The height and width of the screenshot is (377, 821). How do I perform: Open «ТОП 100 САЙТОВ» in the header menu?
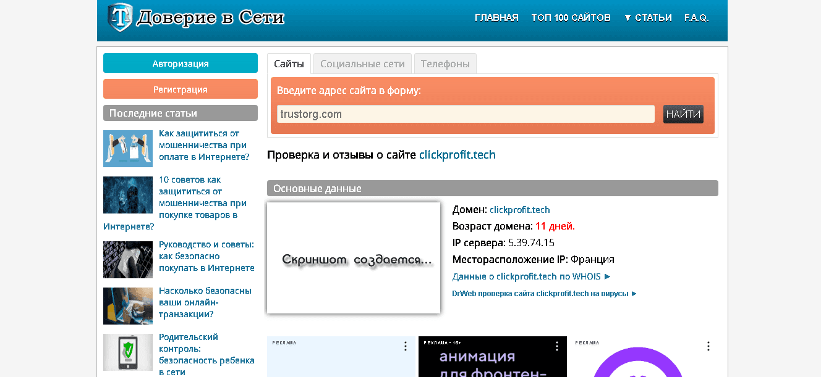coord(571,17)
